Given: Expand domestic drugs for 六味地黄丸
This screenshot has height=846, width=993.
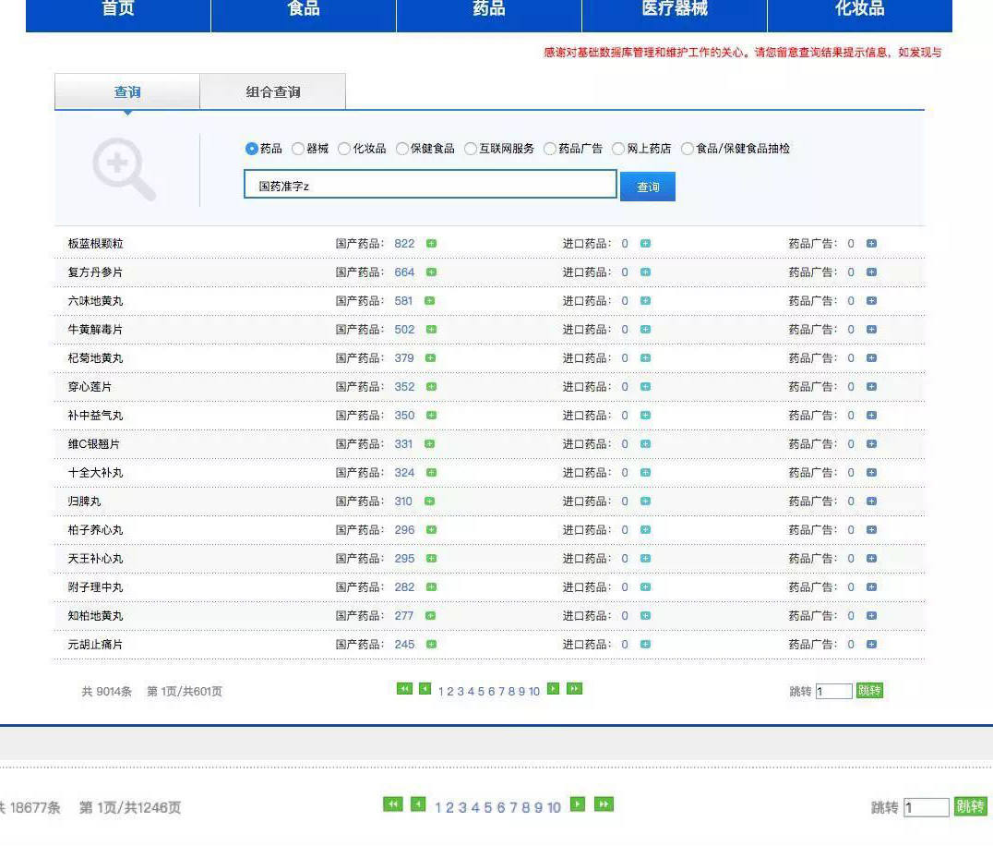Looking at the screenshot, I should [x=430, y=300].
